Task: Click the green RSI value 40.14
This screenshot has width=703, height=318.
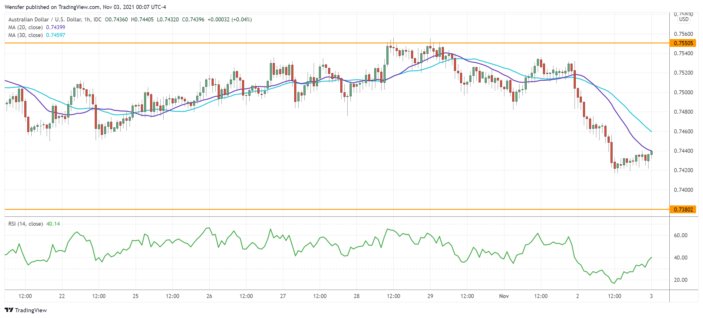Action: tap(53, 224)
